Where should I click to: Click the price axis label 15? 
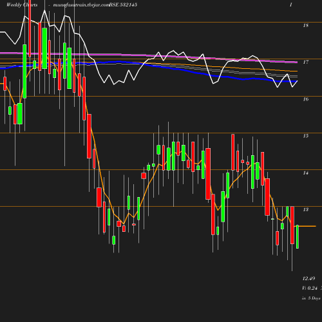pos(306,136)
